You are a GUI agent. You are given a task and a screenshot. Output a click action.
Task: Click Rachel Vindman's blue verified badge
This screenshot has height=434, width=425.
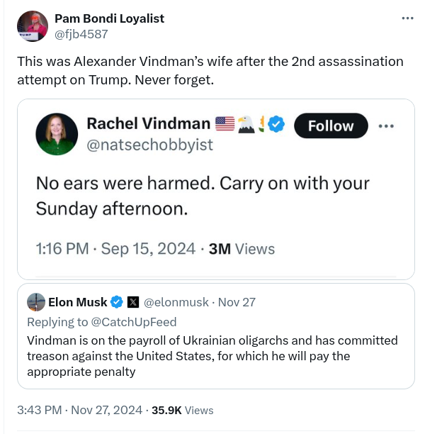276,124
